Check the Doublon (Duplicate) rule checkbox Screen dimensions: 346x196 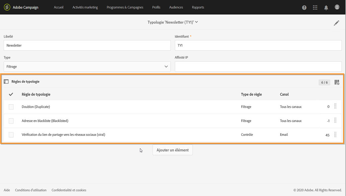pos(11,107)
